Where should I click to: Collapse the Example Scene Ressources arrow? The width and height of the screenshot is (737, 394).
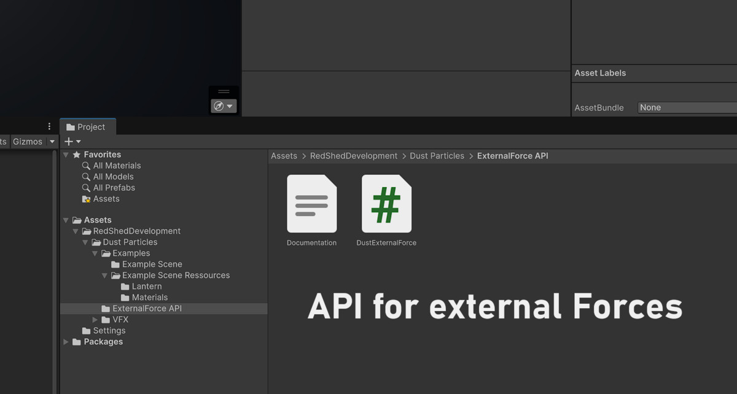[x=105, y=275]
